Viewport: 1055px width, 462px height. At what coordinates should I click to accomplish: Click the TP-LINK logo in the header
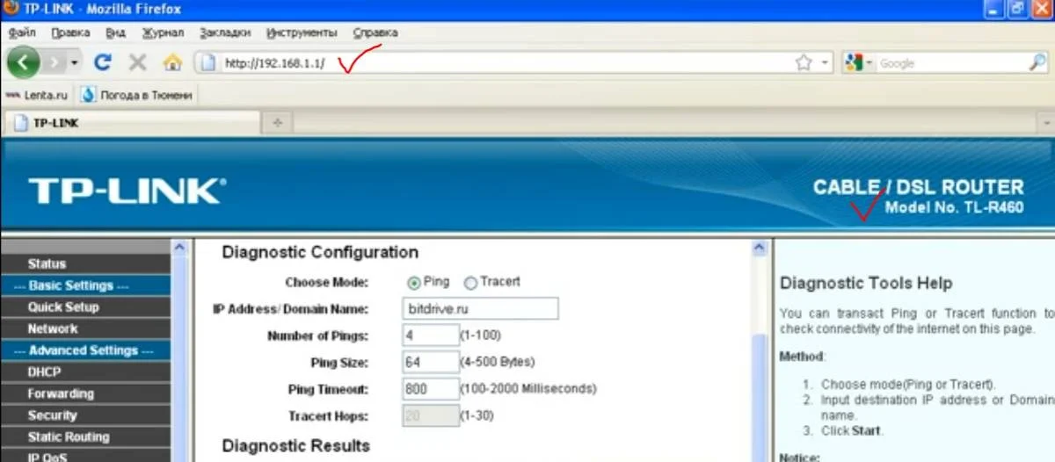pos(127,191)
